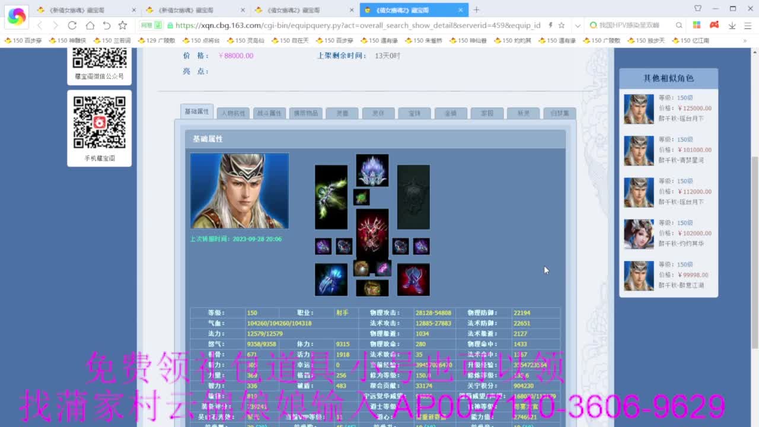Expand the address bar dropdown arrow
Image resolution: width=759 pixels, height=427 pixels.
click(x=578, y=26)
